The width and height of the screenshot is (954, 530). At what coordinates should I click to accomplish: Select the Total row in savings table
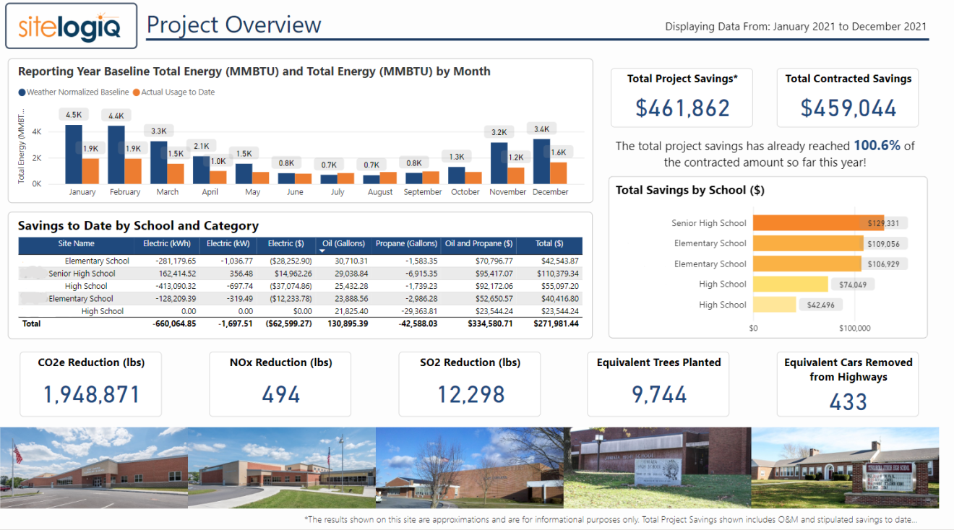(300, 324)
